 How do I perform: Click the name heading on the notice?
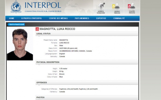[57, 29]
